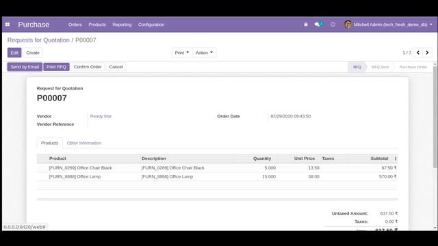Open vendor Ready Mat link
The width and height of the screenshot is (438, 246).
101,116
